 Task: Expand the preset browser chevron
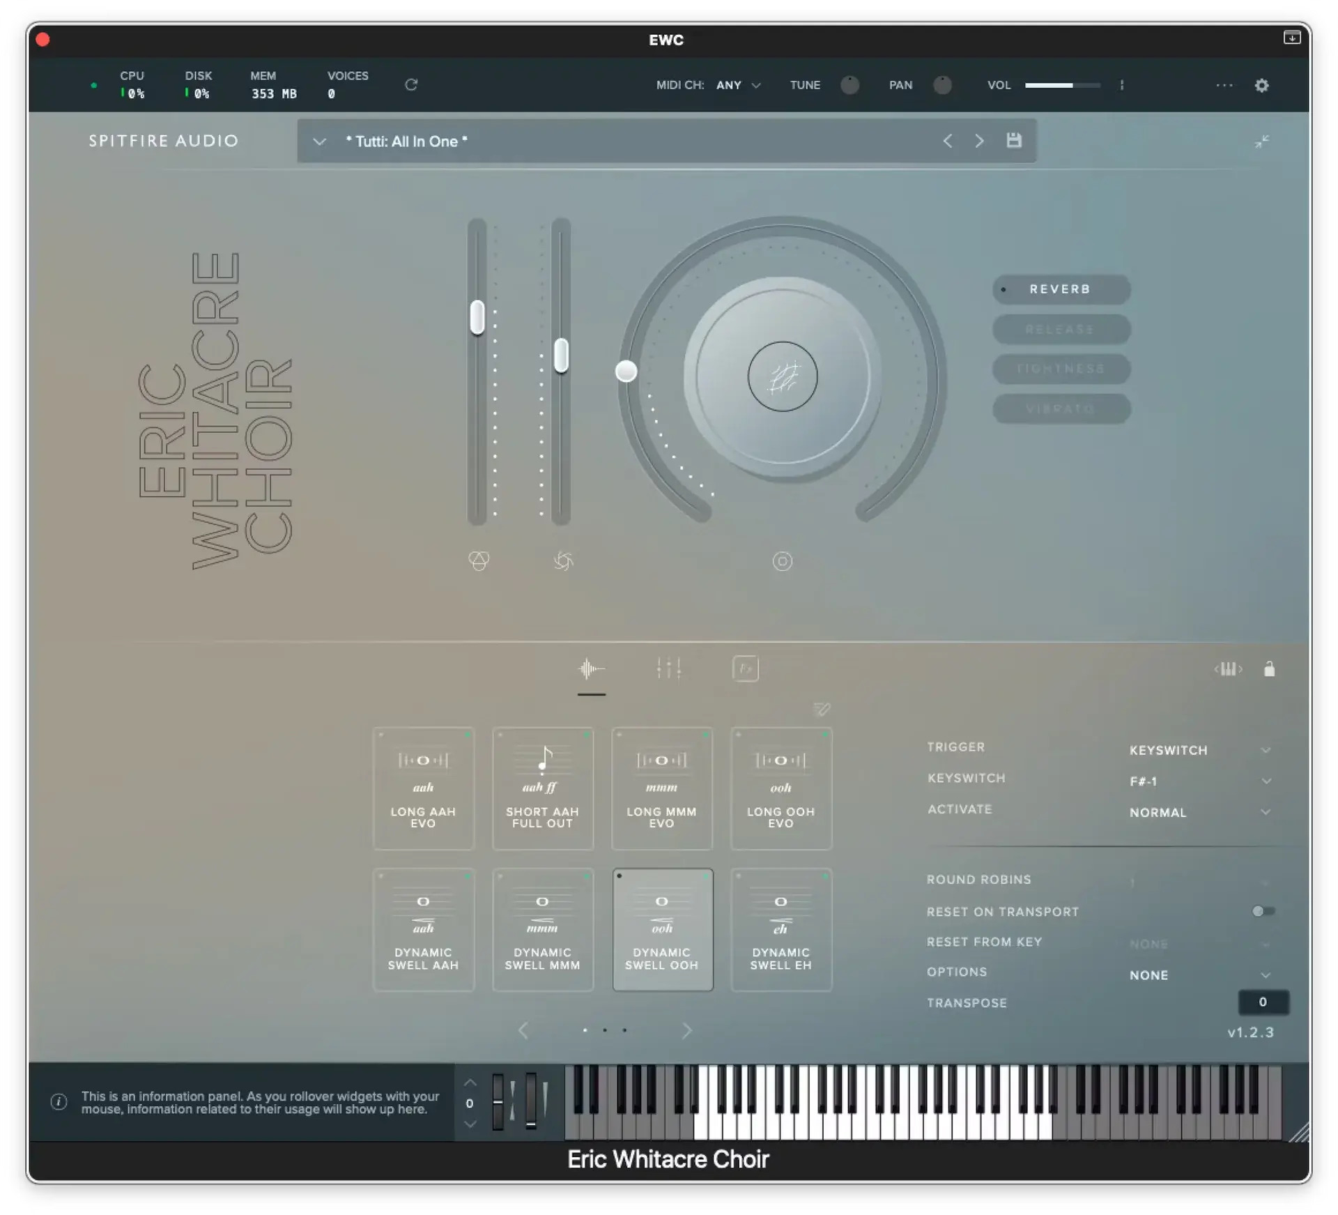320,141
